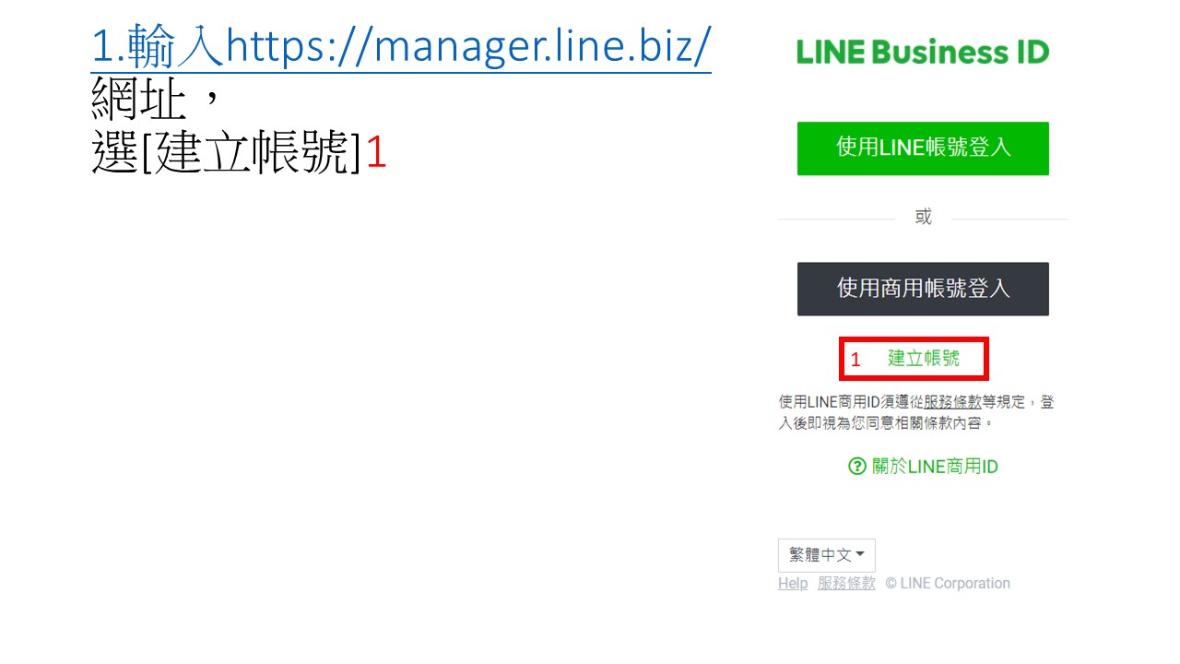
Task: Click the green 建立帳號 link
Action: pyautogui.click(x=924, y=358)
